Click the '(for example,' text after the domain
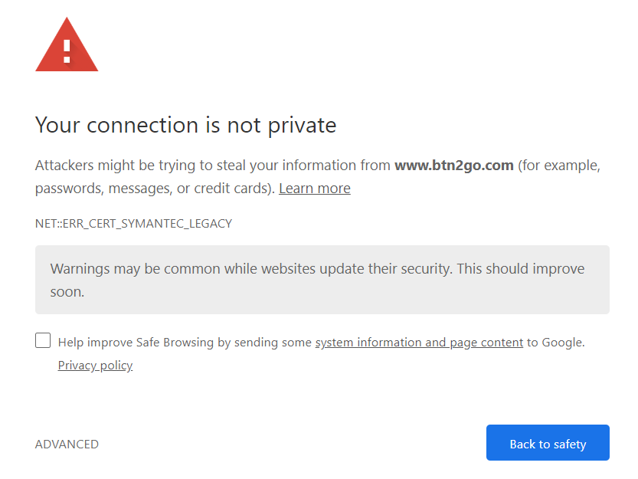This screenshot has height=479, width=638. (x=559, y=166)
